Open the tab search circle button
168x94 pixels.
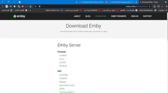coord(20,2)
